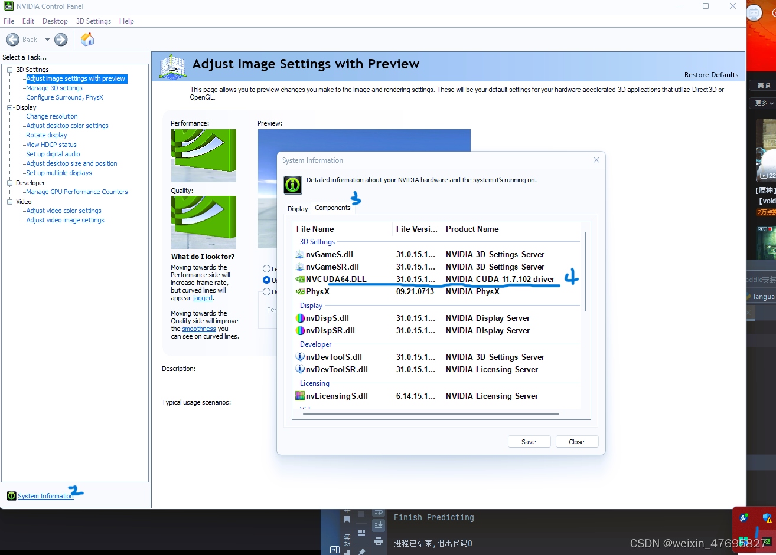Close System Information dialog with X
This screenshot has width=776, height=555.
pyautogui.click(x=596, y=160)
